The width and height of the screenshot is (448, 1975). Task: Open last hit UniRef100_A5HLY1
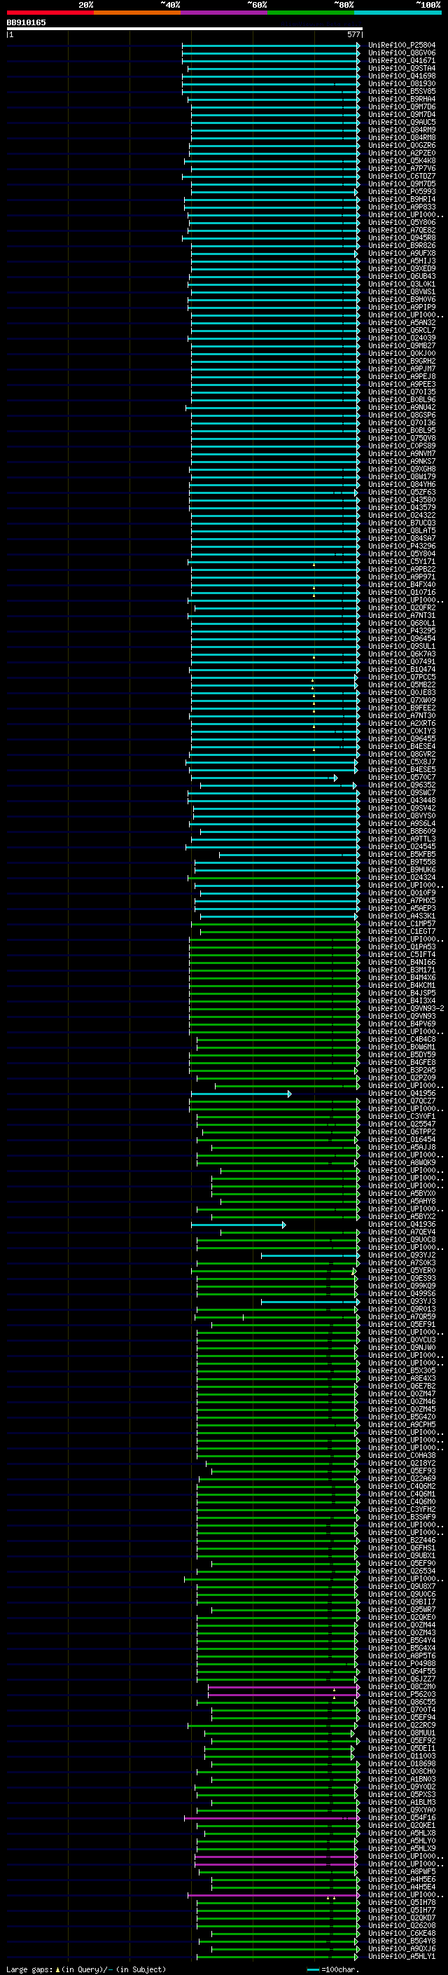[401, 1955]
